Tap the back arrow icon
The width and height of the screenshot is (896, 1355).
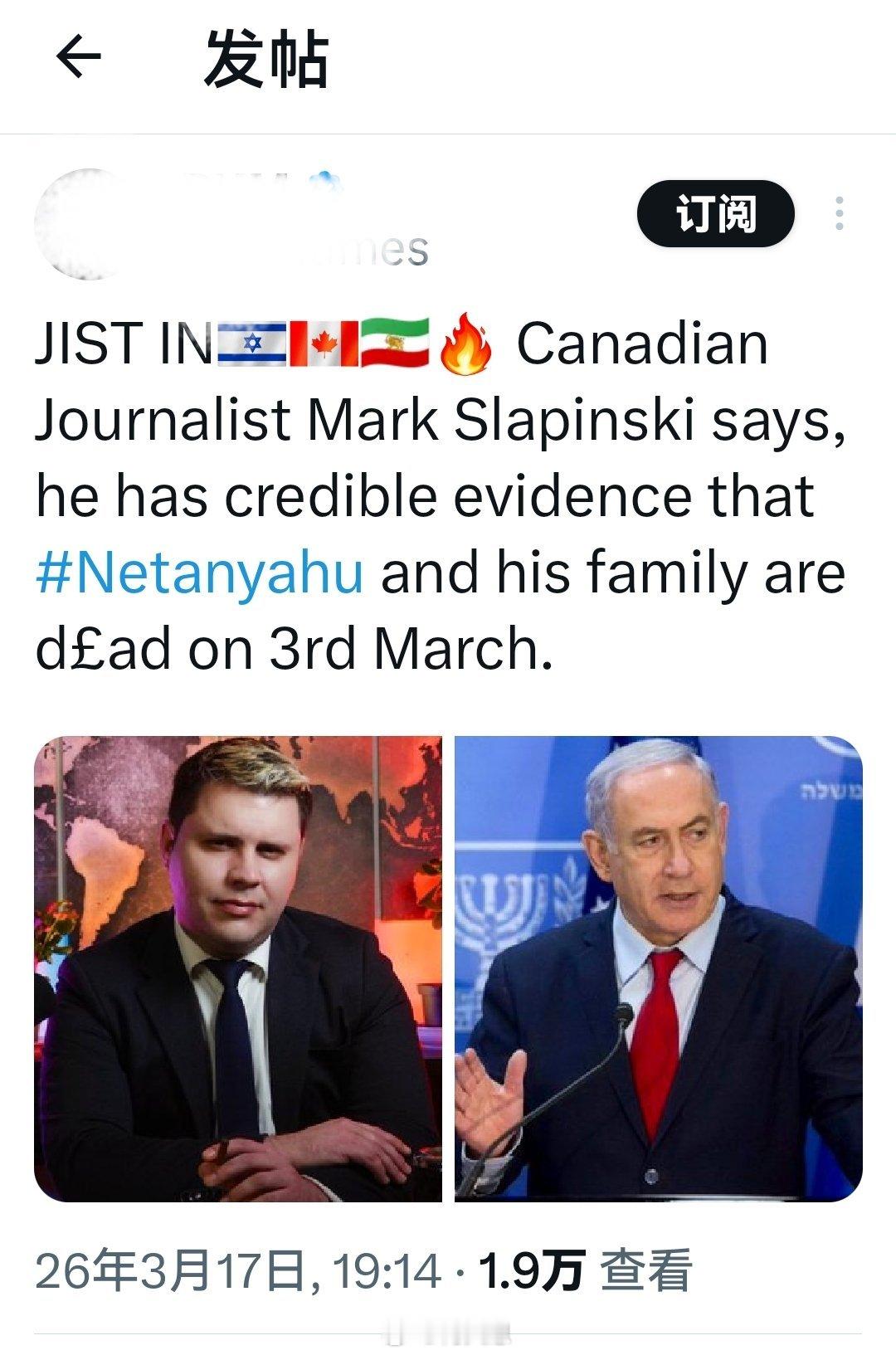click(x=78, y=58)
